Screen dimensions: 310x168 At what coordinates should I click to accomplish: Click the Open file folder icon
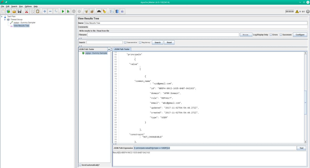click(x=14, y=11)
